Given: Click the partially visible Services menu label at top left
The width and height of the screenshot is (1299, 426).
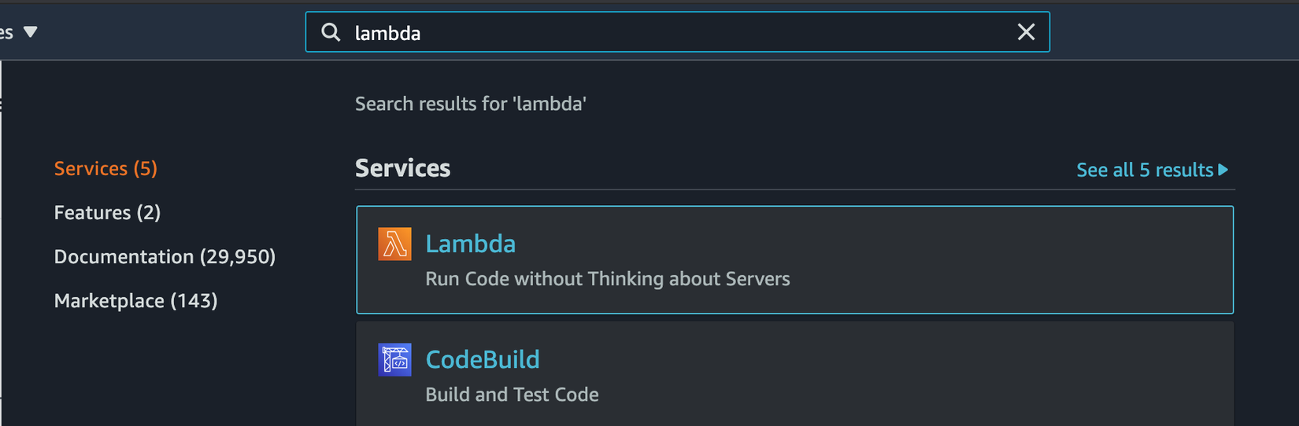Looking at the screenshot, I should [6, 32].
